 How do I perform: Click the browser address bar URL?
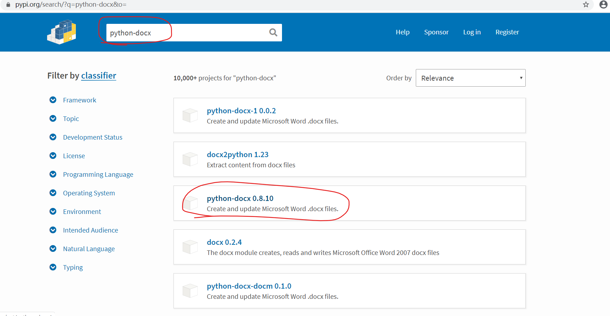tap(71, 5)
